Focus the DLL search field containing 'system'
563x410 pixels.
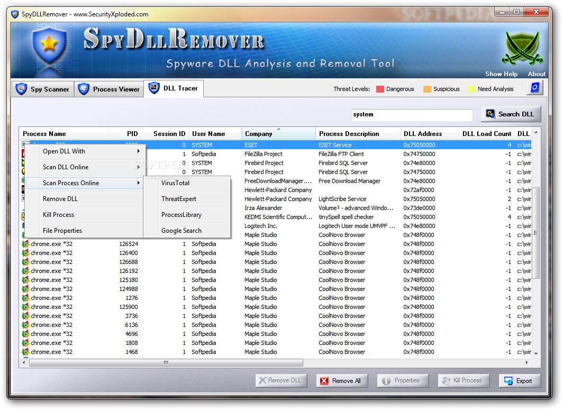[x=412, y=114]
